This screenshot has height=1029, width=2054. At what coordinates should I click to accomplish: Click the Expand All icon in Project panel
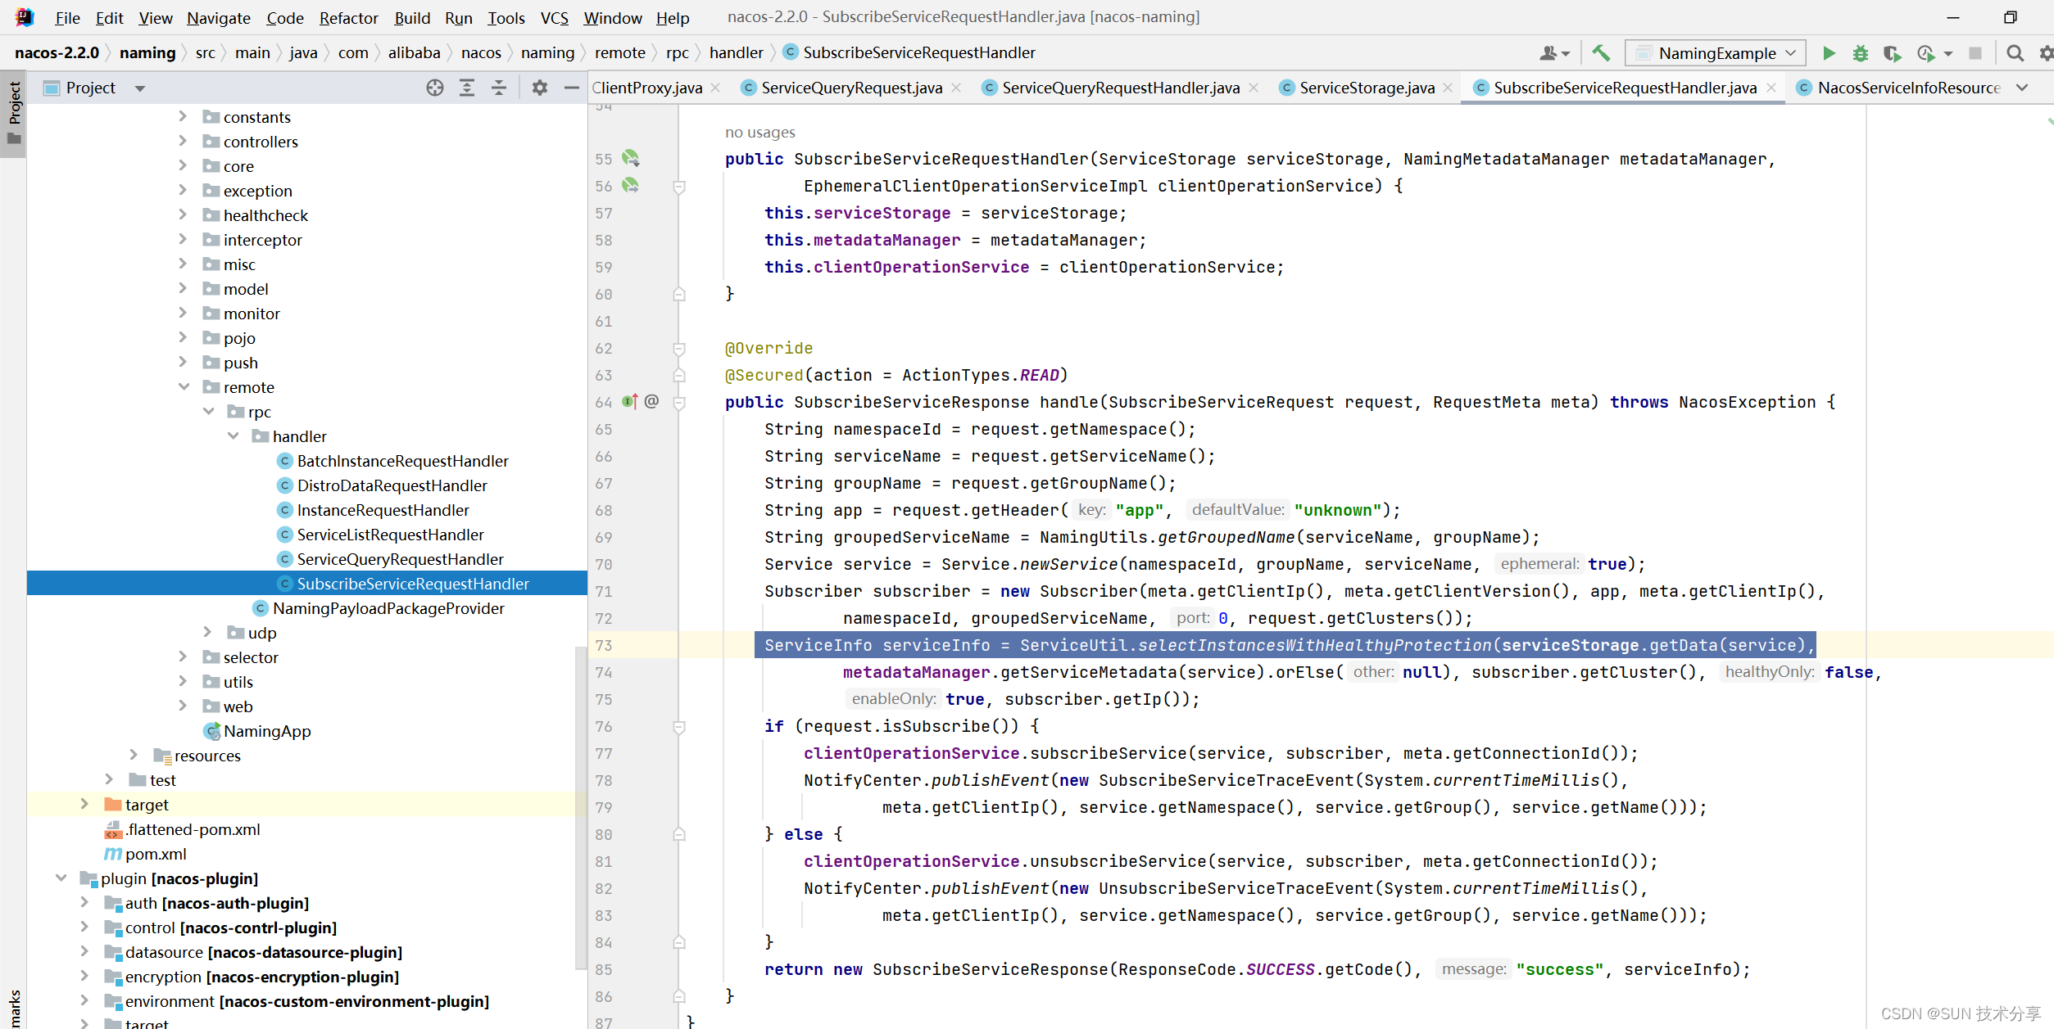pyautogui.click(x=467, y=88)
